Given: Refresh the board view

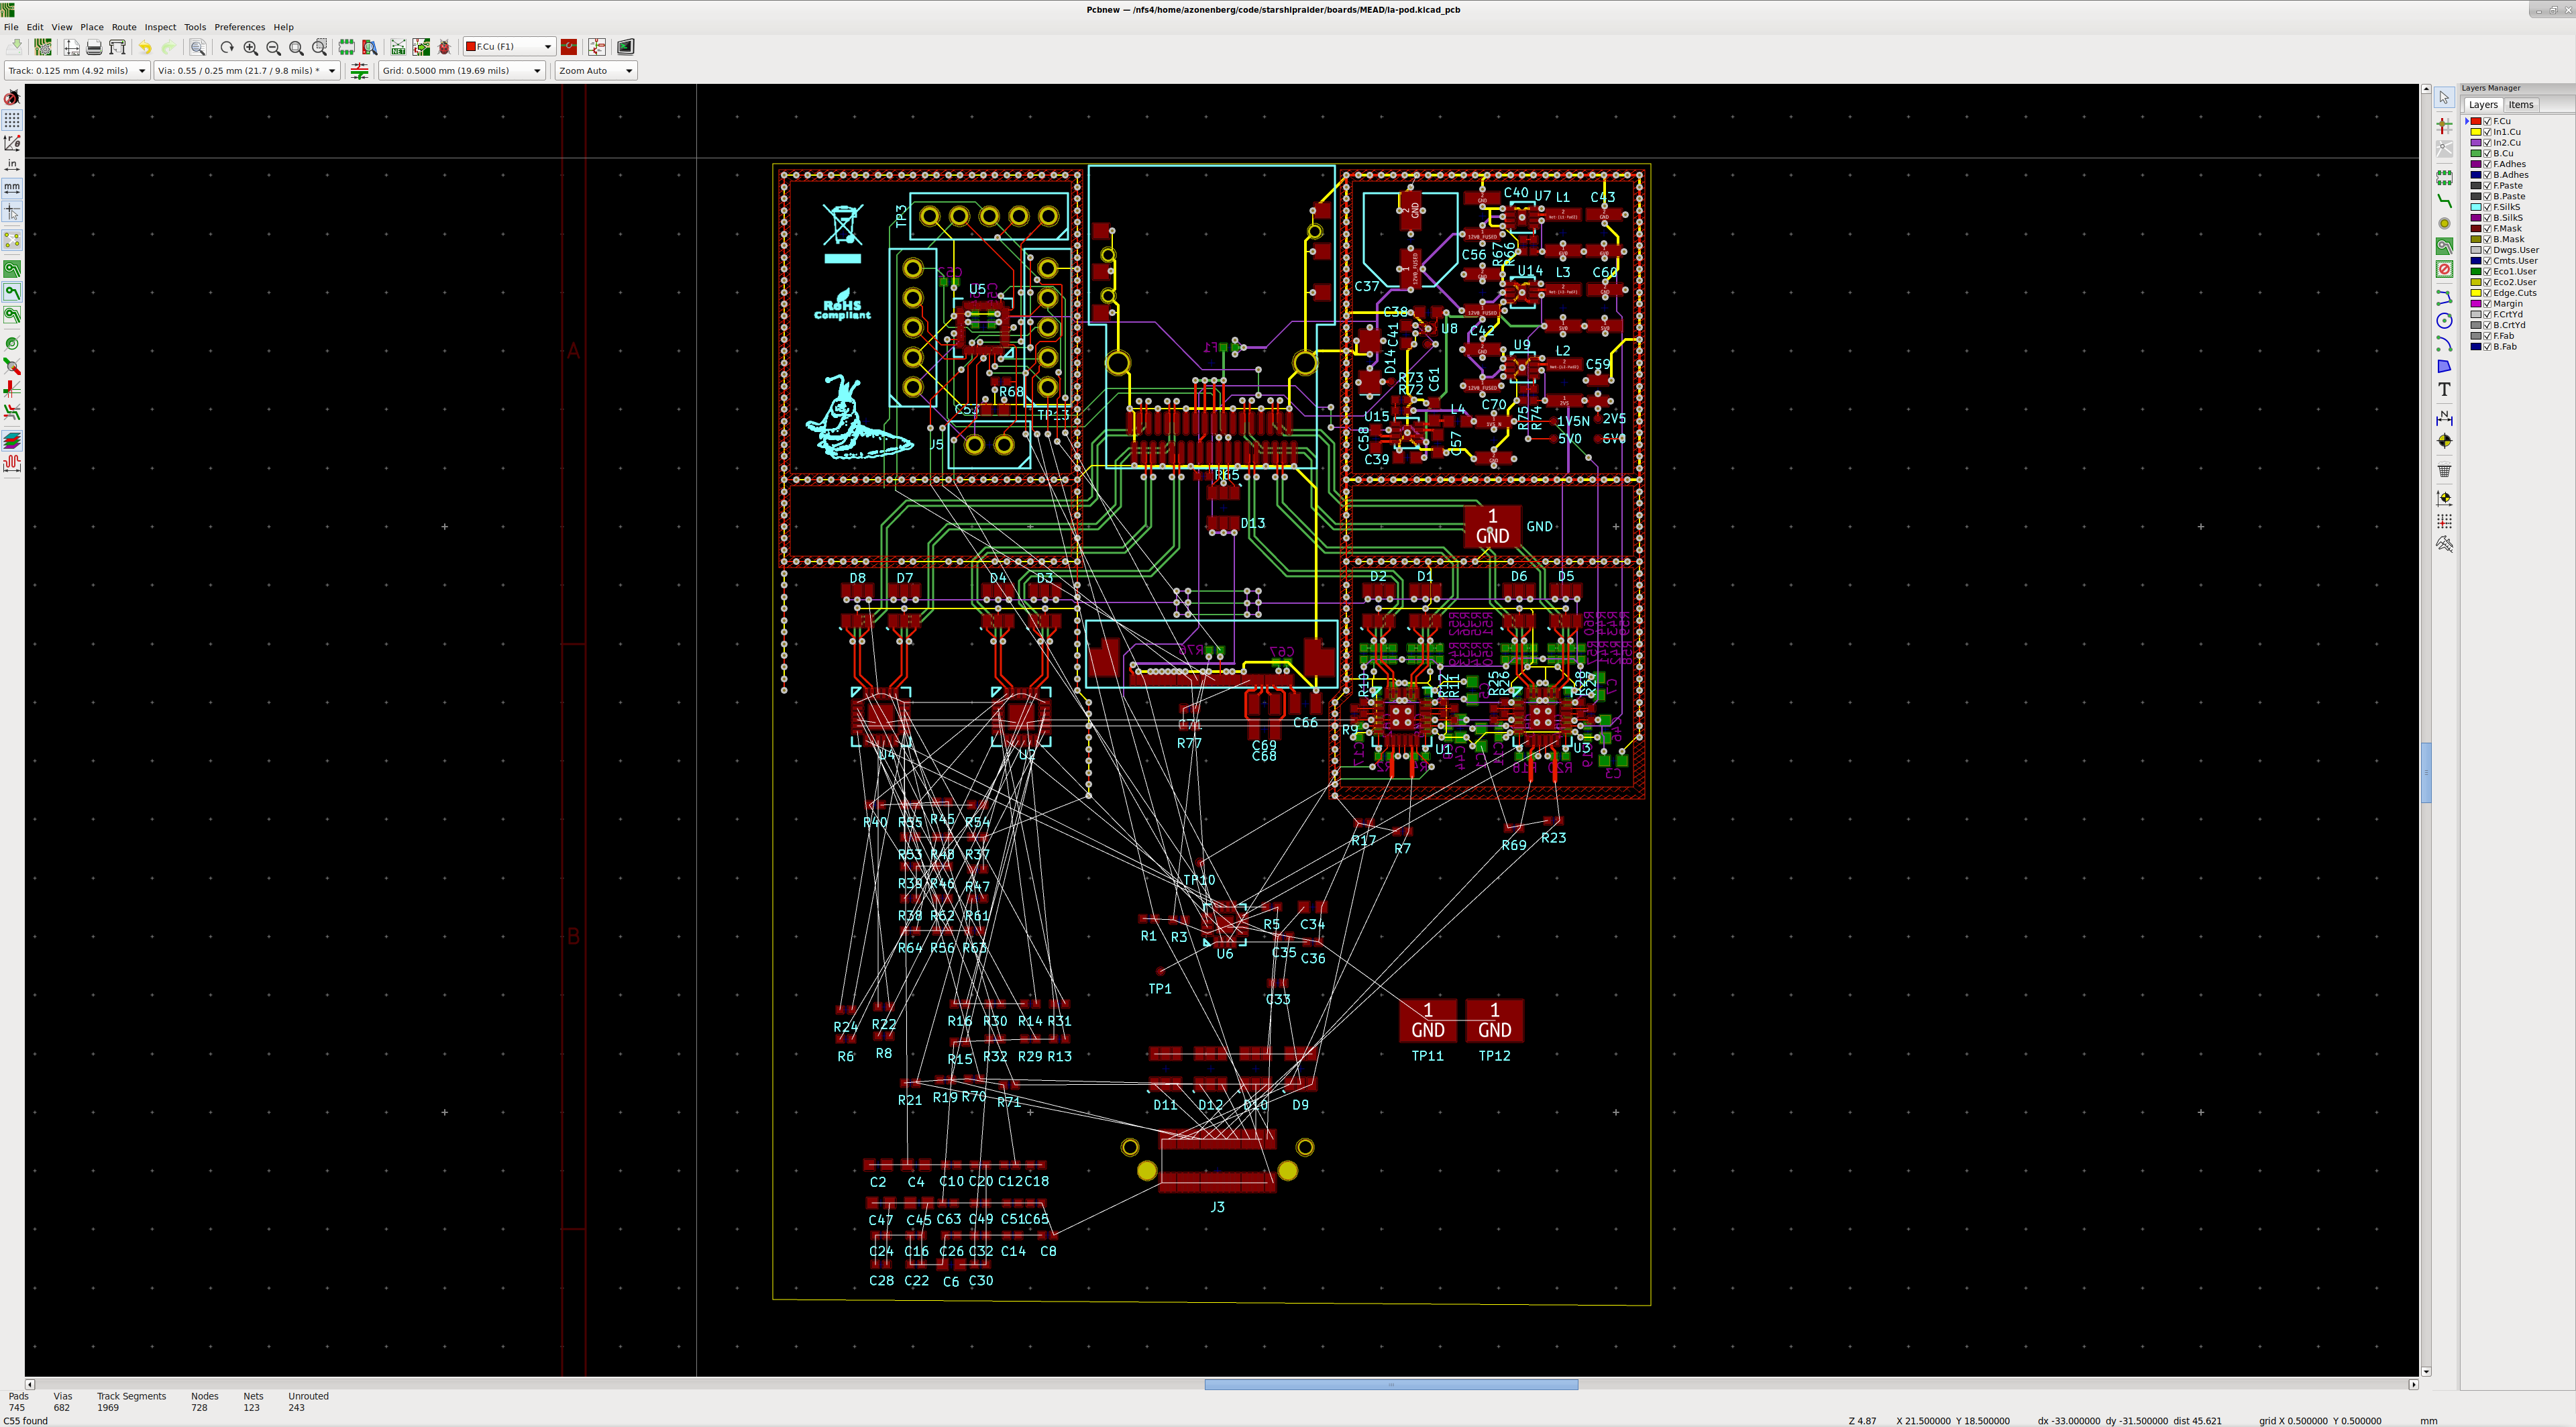Looking at the screenshot, I should point(227,47).
